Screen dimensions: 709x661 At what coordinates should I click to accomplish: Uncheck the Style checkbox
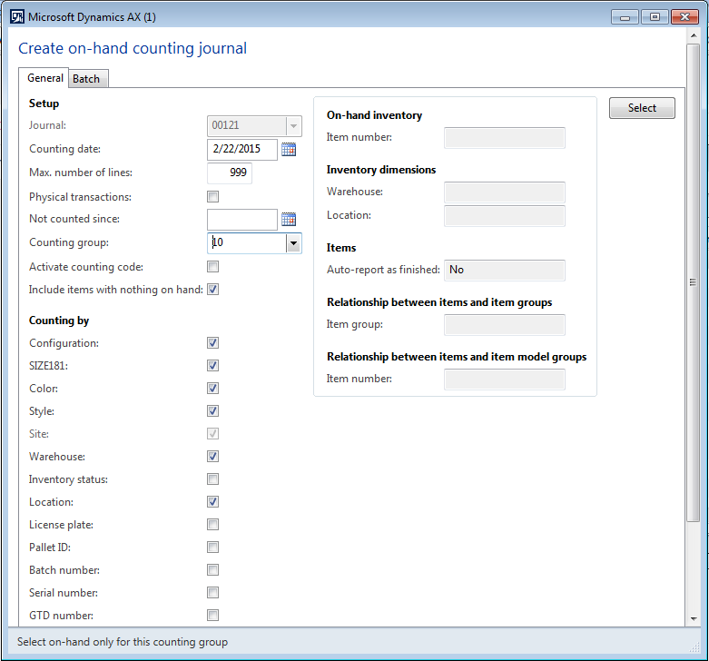coord(212,410)
